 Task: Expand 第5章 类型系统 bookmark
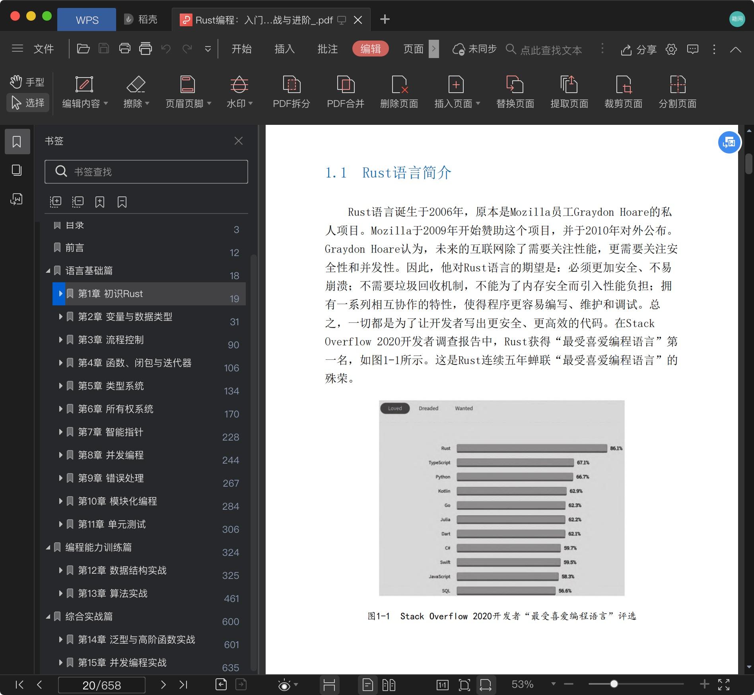pos(60,386)
